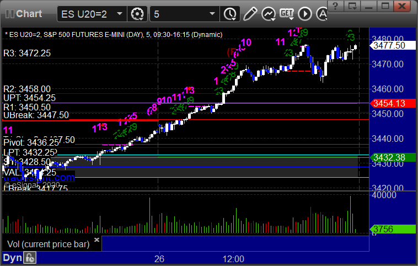Click the UPT: 3454.25 level label
This screenshot has width=418, height=266.
click(29, 98)
